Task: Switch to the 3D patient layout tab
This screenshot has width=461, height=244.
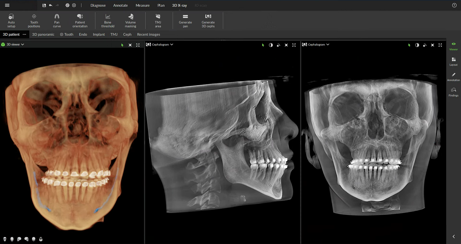Action: [x=11, y=34]
